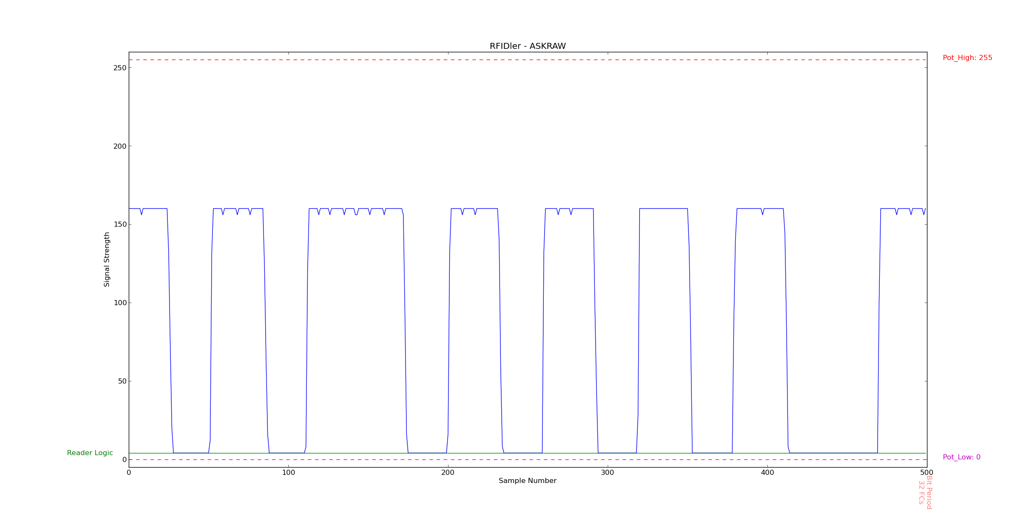
Task: Click the x-axis tick label 500
Action: pos(927,473)
